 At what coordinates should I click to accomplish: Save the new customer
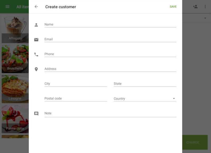[173, 7]
